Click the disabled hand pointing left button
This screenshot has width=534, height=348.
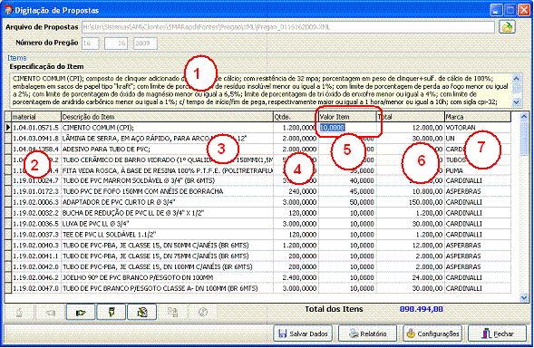[x=50, y=312]
